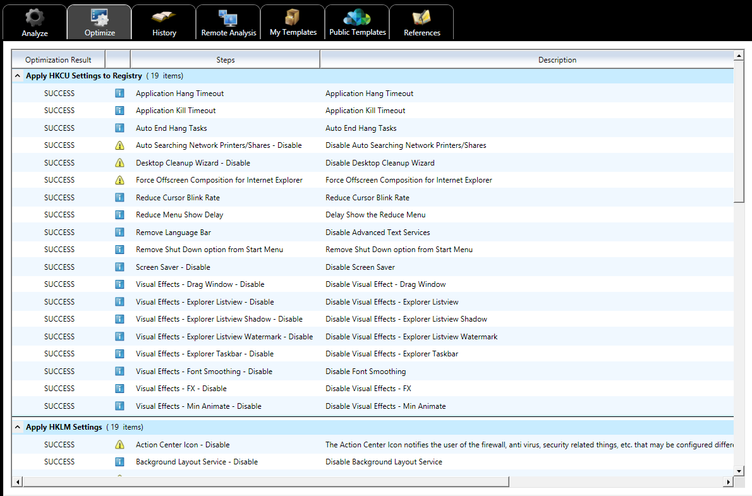Open the Public Templates tab
This screenshot has height=496, width=752.
[357, 22]
